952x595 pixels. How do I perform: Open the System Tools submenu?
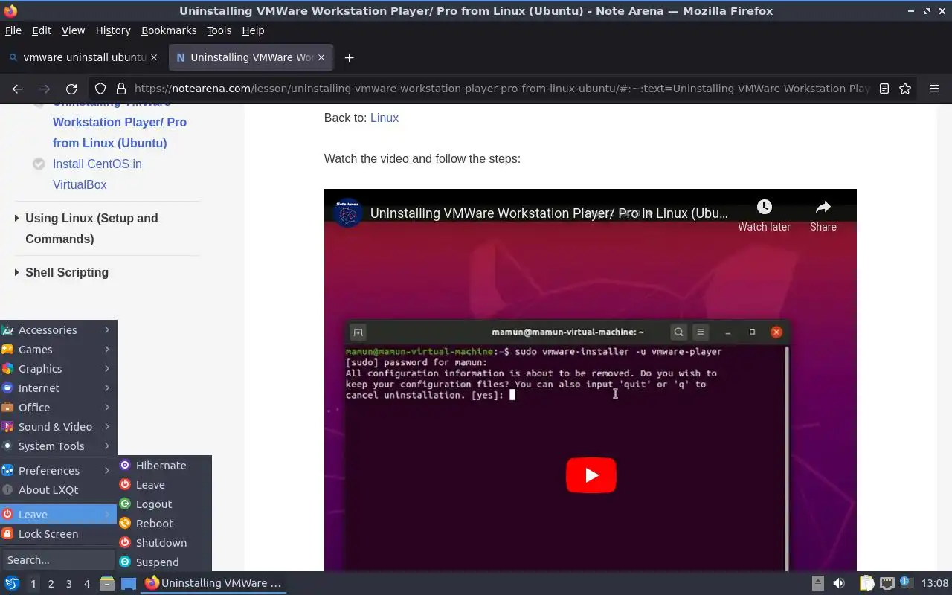tap(58, 446)
